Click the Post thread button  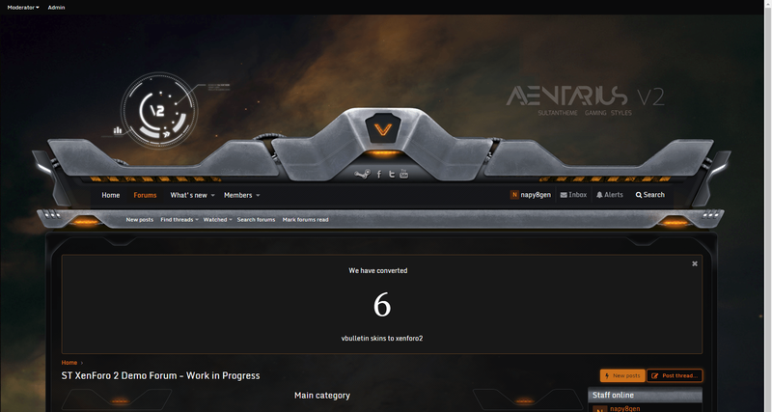(x=675, y=375)
